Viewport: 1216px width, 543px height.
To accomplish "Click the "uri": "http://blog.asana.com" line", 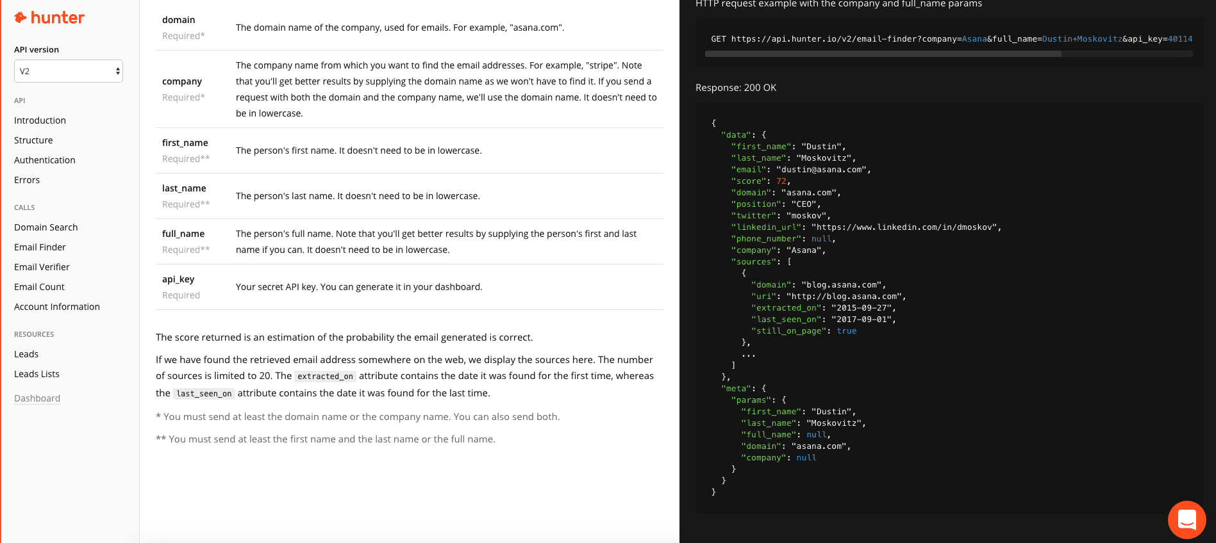I will (x=829, y=296).
